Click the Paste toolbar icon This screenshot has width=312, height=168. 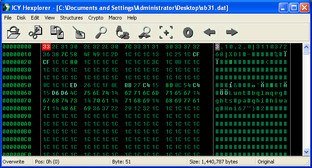(x=79, y=32)
